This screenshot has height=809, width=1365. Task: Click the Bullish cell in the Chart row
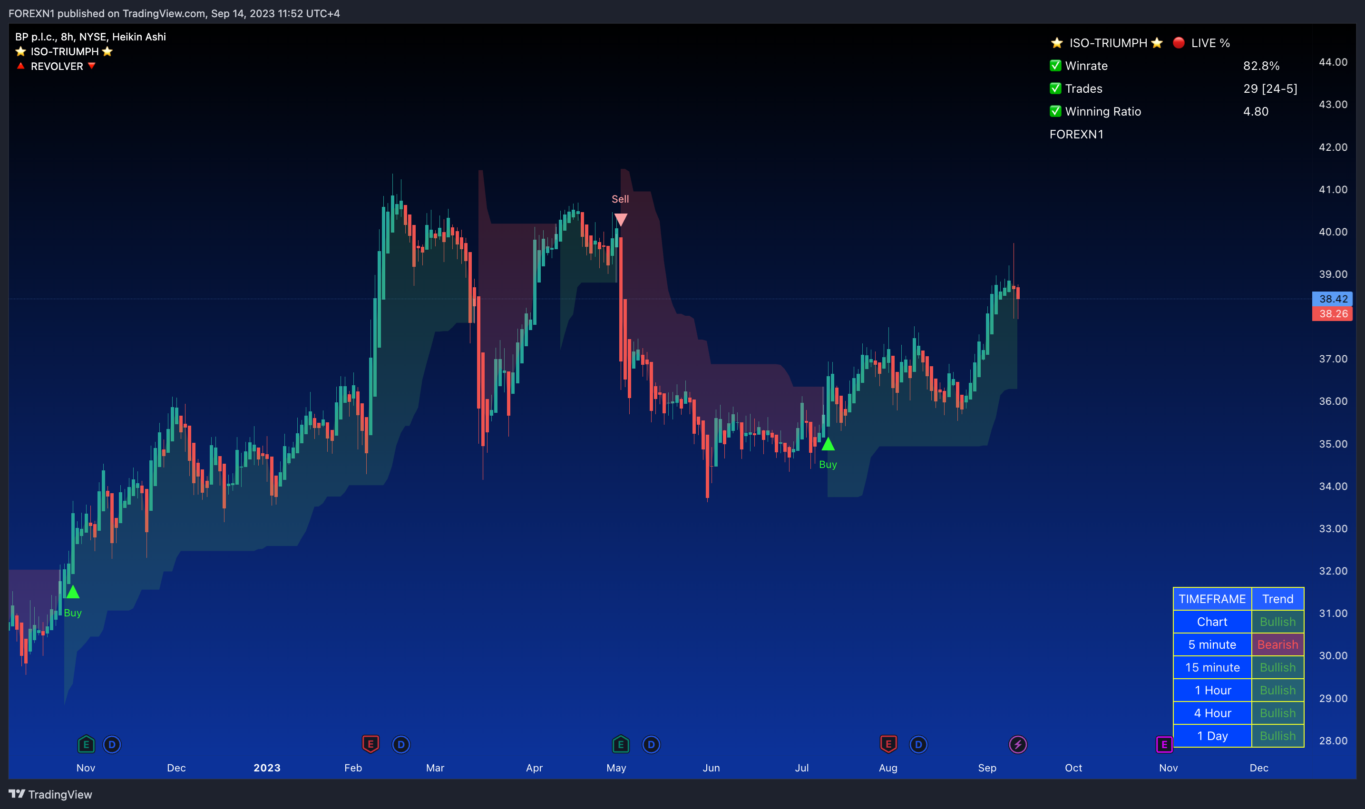1277,622
